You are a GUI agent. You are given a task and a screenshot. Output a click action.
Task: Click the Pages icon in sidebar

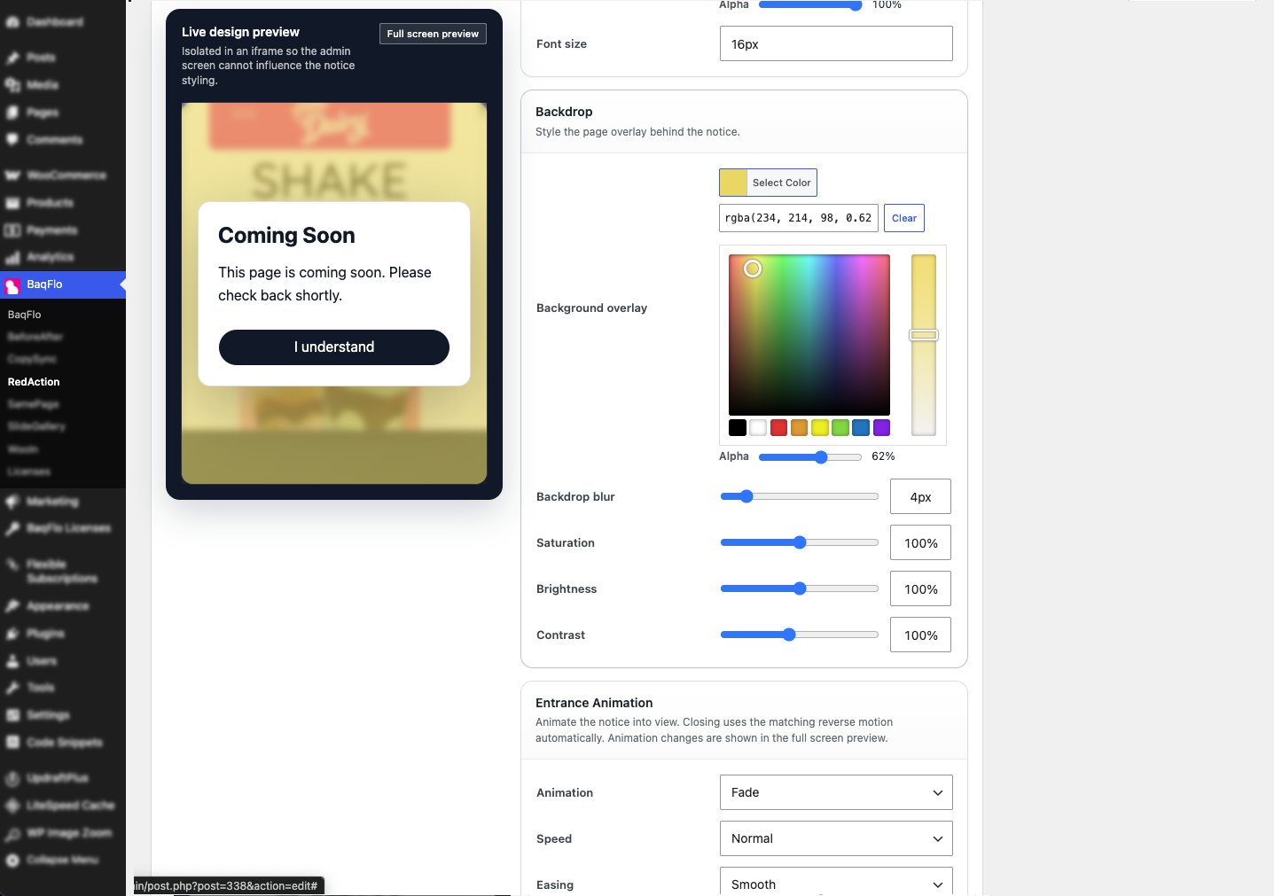12,113
